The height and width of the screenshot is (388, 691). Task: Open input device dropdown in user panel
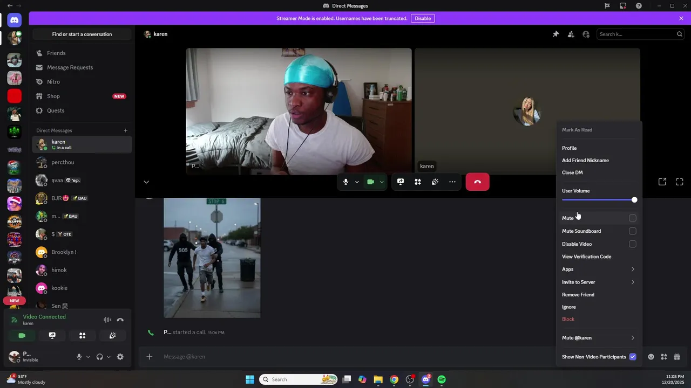(x=88, y=357)
